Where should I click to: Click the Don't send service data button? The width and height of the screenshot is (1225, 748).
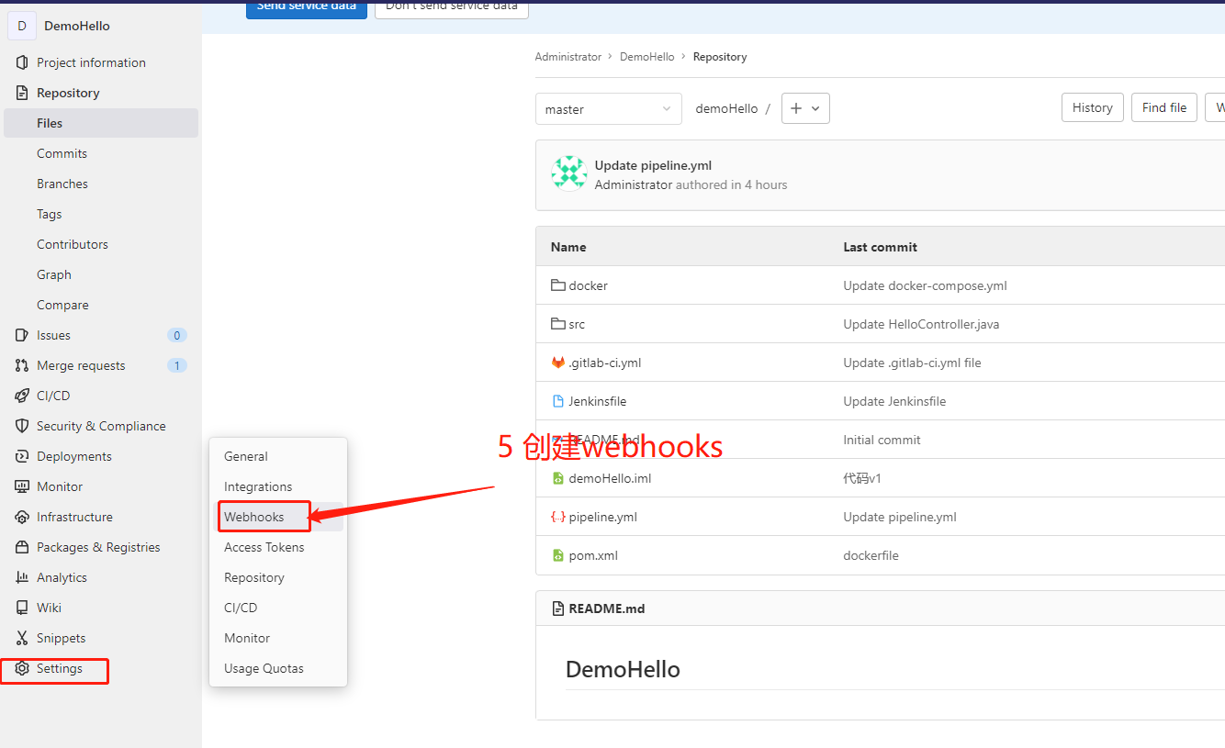click(452, 7)
